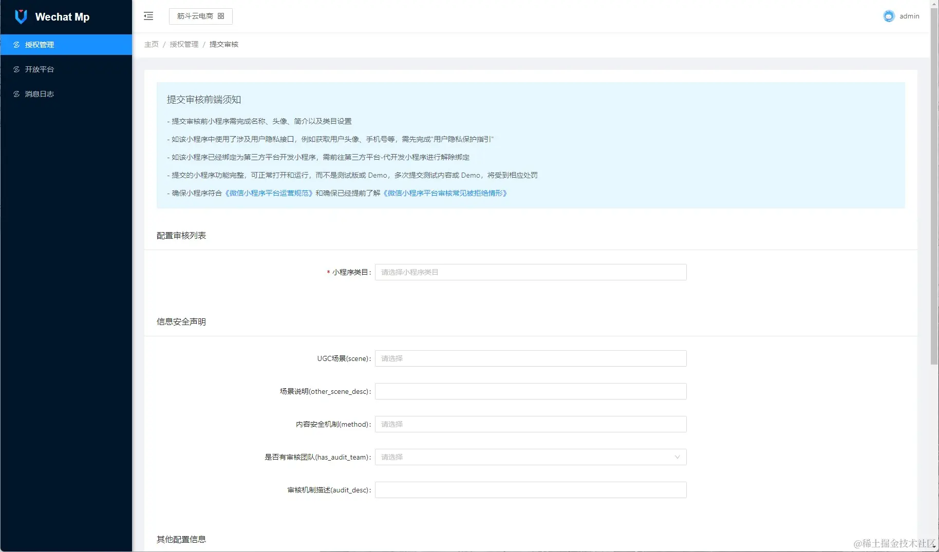Click the admin avatar icon
The image size is (939, 552).
888,16
